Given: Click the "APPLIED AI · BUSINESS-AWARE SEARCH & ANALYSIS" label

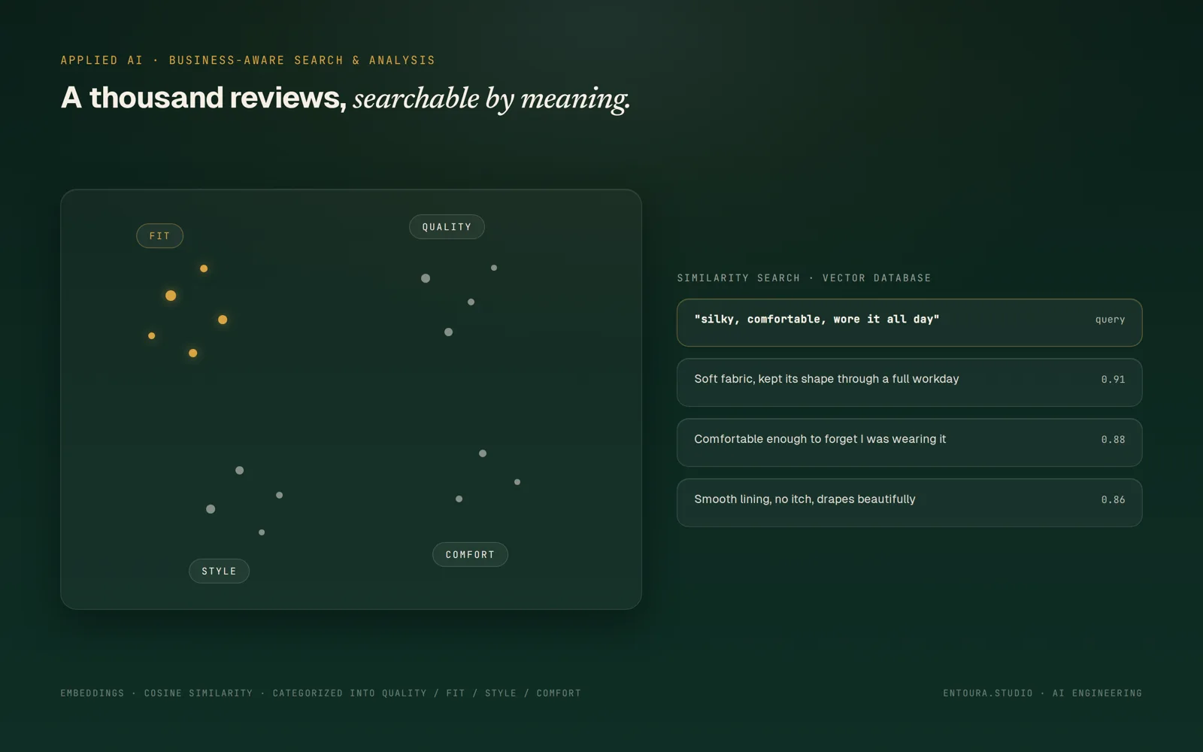Looking at the screenshot, I should point(248,60).
